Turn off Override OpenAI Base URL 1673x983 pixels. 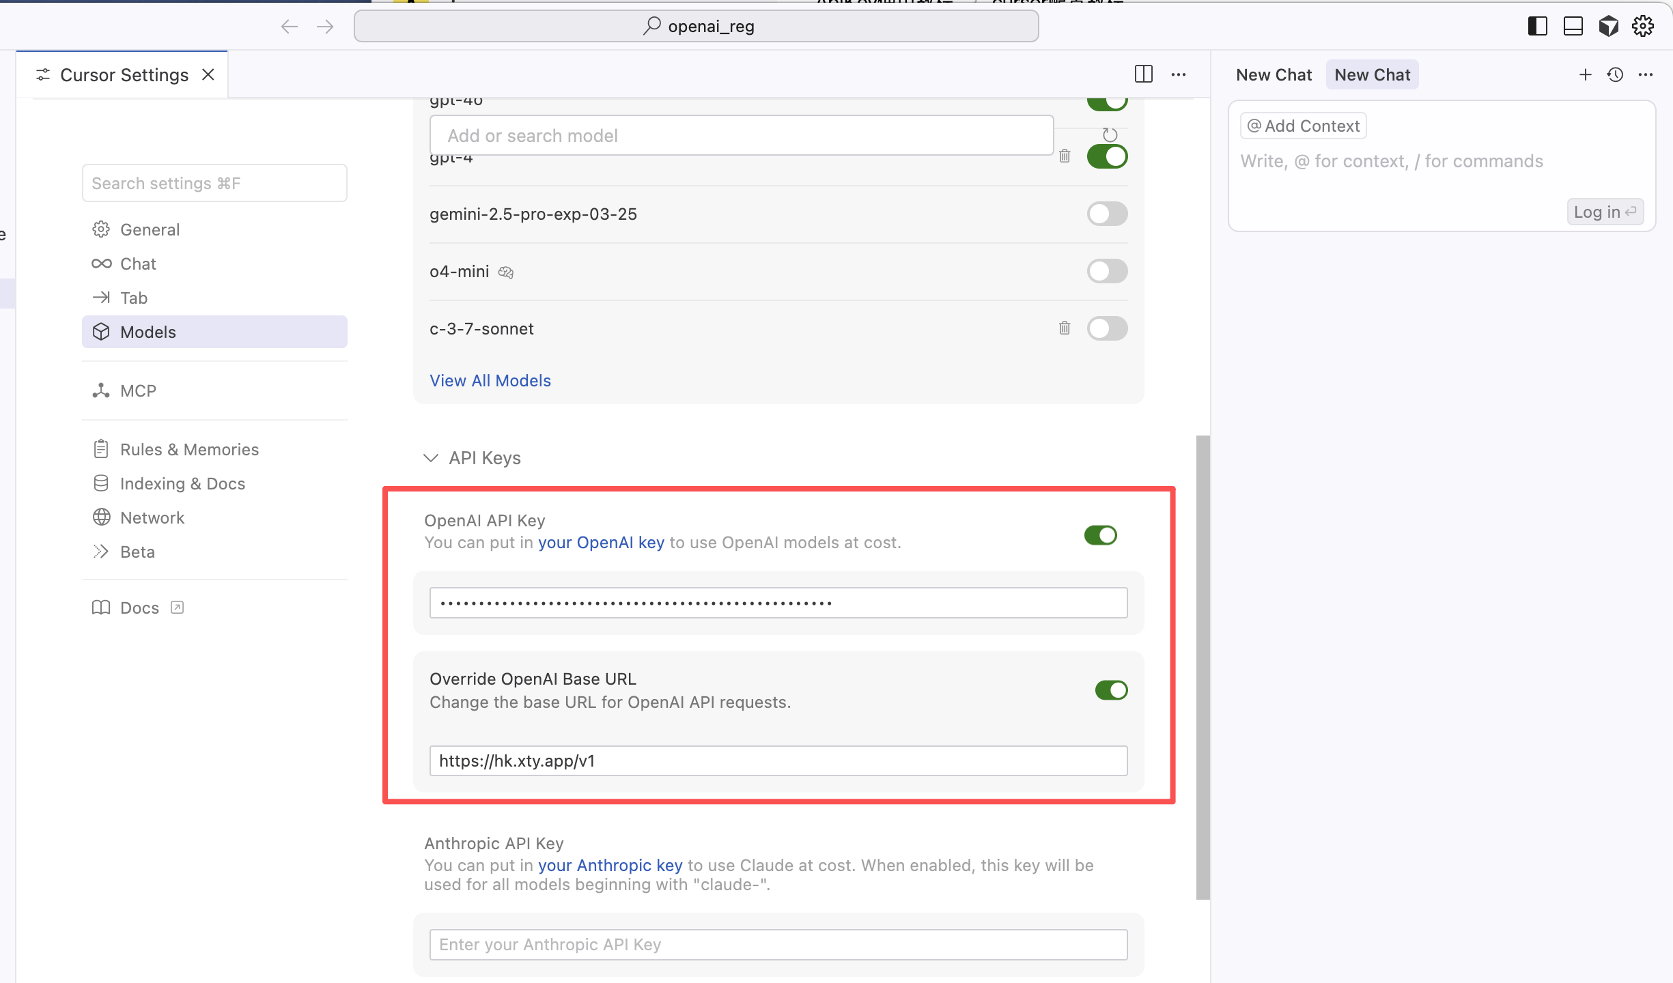(x=1112, y=689)
